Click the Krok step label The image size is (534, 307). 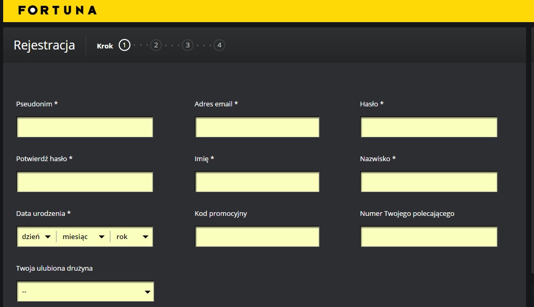(x=105, y=46)
